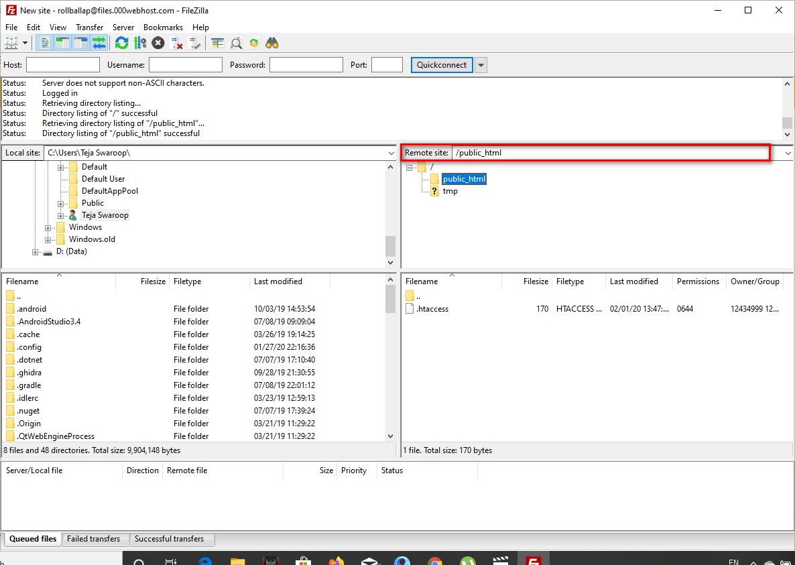
Task: Open the View menu
Action: tap(58, 27)
